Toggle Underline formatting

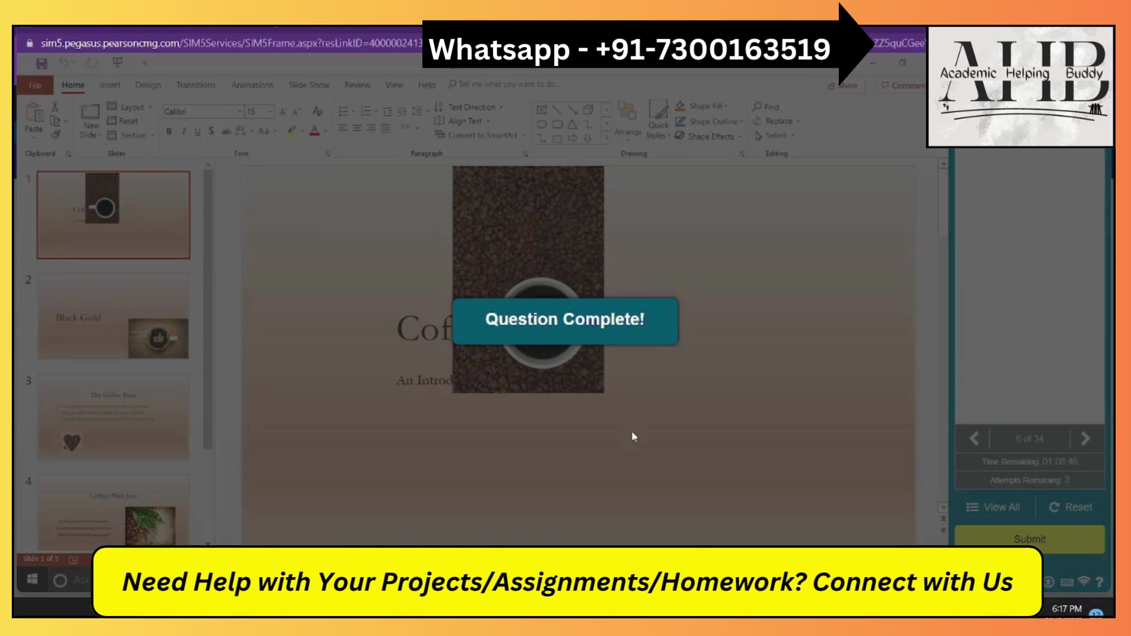(197, 131)
